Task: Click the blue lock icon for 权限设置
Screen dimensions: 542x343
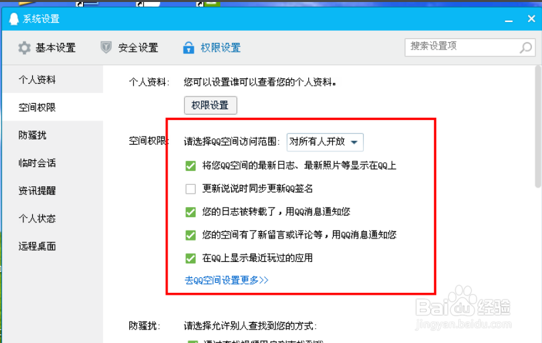Action: tap(188, 48)
